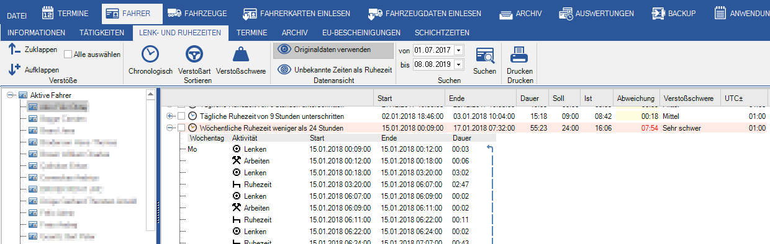The image size is (770, 244).
Task: Click the Verstoßschwere column header
Action: pos(689,98)
